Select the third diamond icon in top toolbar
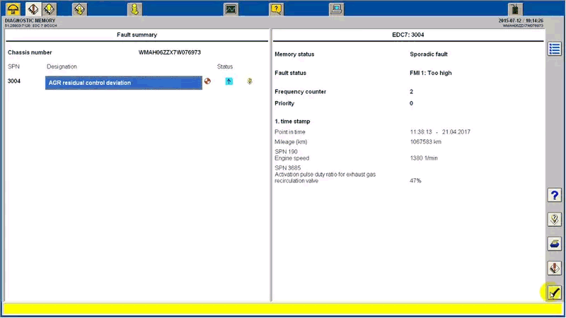566x318 pixels. (50, 9)
